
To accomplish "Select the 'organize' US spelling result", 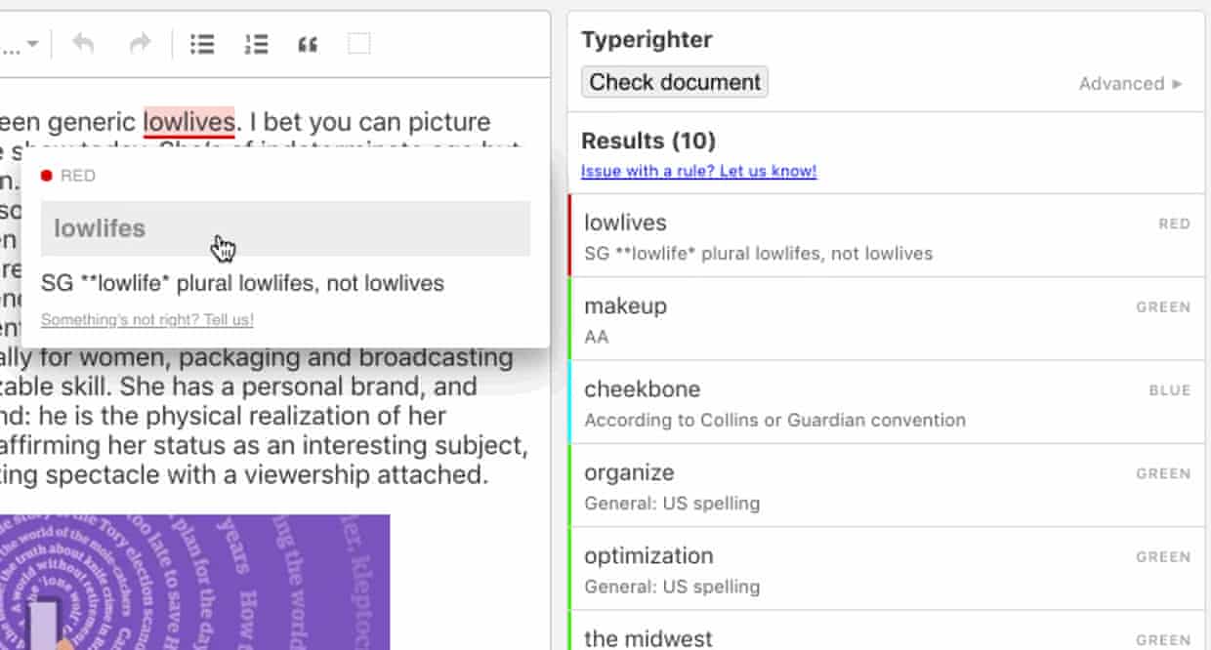I will point(885,486).
